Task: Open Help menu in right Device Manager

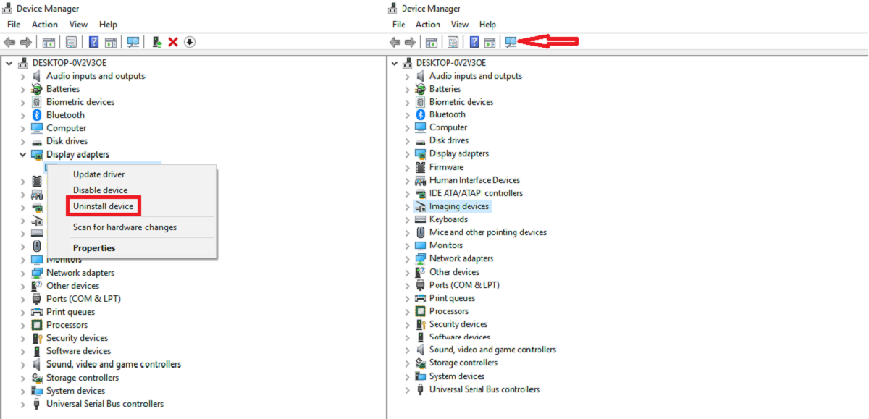Action: point(487,25)
